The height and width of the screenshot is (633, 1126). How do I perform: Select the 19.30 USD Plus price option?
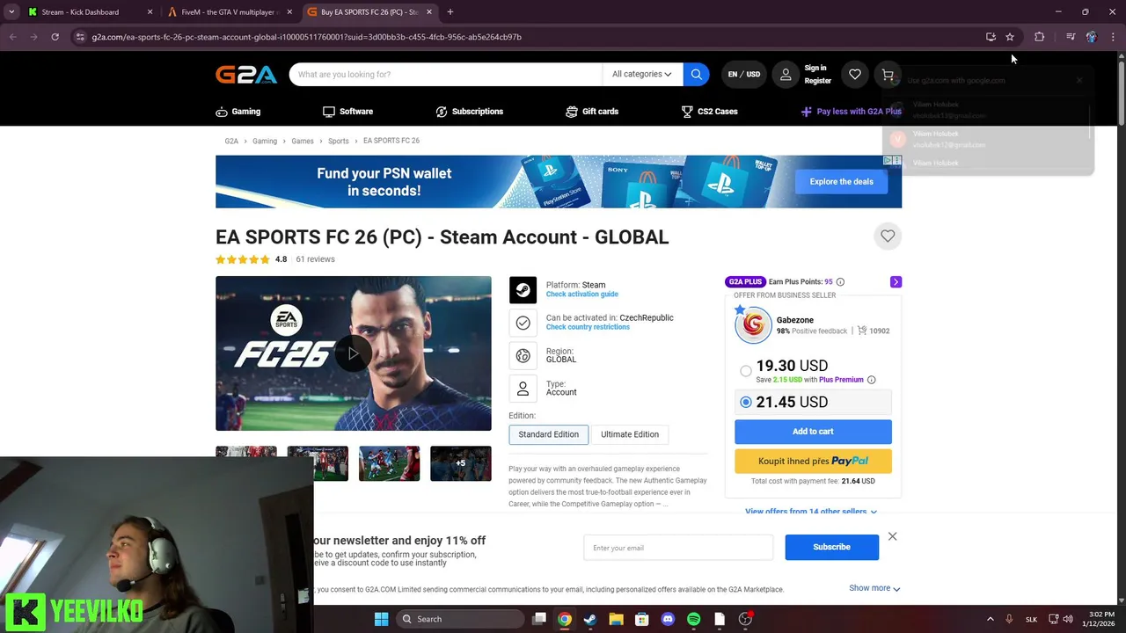click(746, 371)
